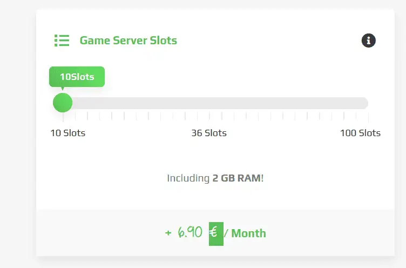Image resolution: width=406 pixels, height=268 pixels.
Task: Click the green list icon beside the title
Action: click(62, 40)
